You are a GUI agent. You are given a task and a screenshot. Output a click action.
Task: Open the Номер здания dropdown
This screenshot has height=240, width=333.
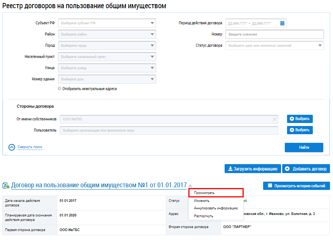point(107,79)
